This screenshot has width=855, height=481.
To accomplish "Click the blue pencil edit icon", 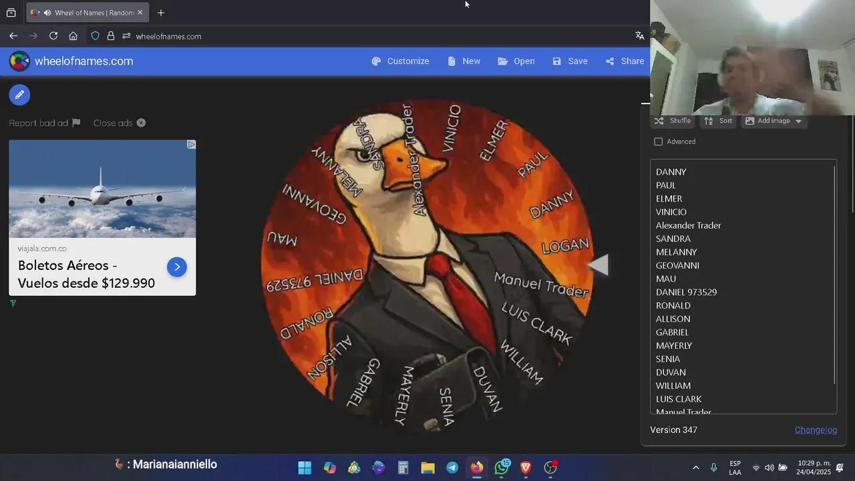I will click(x=19, y=95).
